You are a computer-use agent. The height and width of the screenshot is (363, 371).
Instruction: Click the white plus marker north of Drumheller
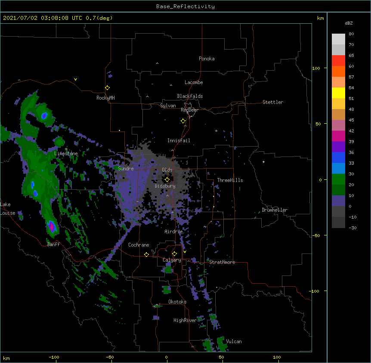[x=263, y=162]
